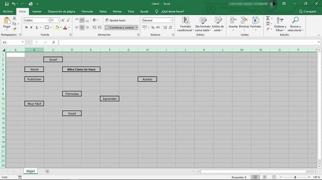Align text to bottom

click(x=87, y=20)
